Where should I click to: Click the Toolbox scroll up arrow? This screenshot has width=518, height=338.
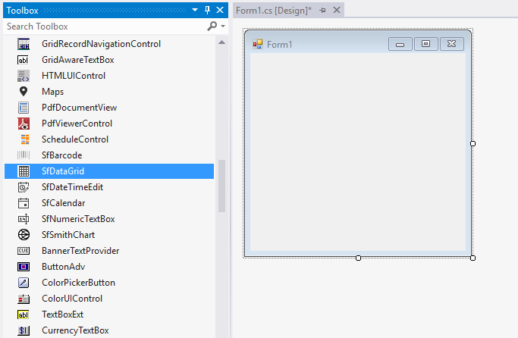222,42
